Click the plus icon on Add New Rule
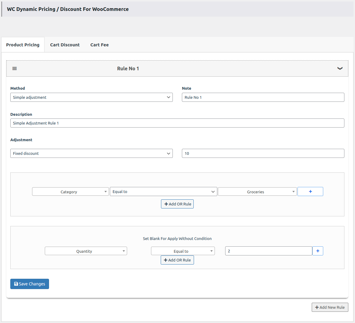Image resolution: width=355 pixels, height=323 pixels. (317, 307)
